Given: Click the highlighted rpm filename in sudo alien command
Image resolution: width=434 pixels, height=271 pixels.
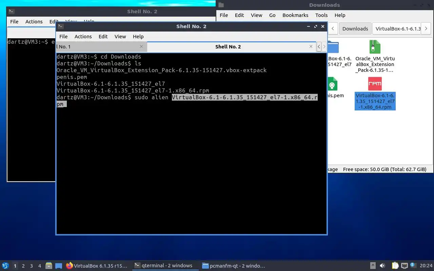Looking at the screenshot, I should [244, 98].
